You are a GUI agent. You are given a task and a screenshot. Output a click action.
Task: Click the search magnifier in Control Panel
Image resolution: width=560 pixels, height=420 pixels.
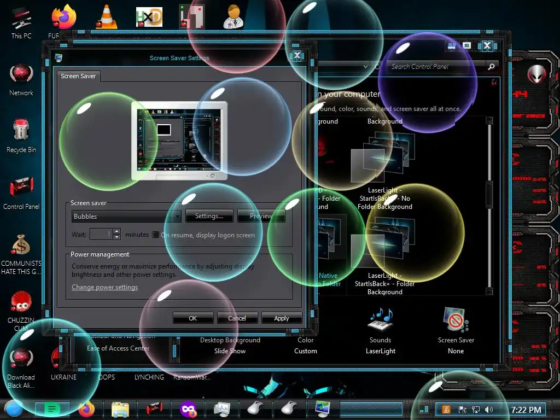[x=491, y=66]
